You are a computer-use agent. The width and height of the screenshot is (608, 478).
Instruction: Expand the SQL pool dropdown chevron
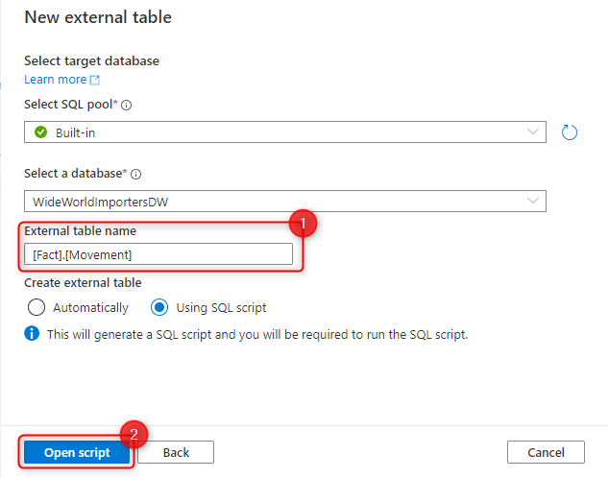pos(533,131)
